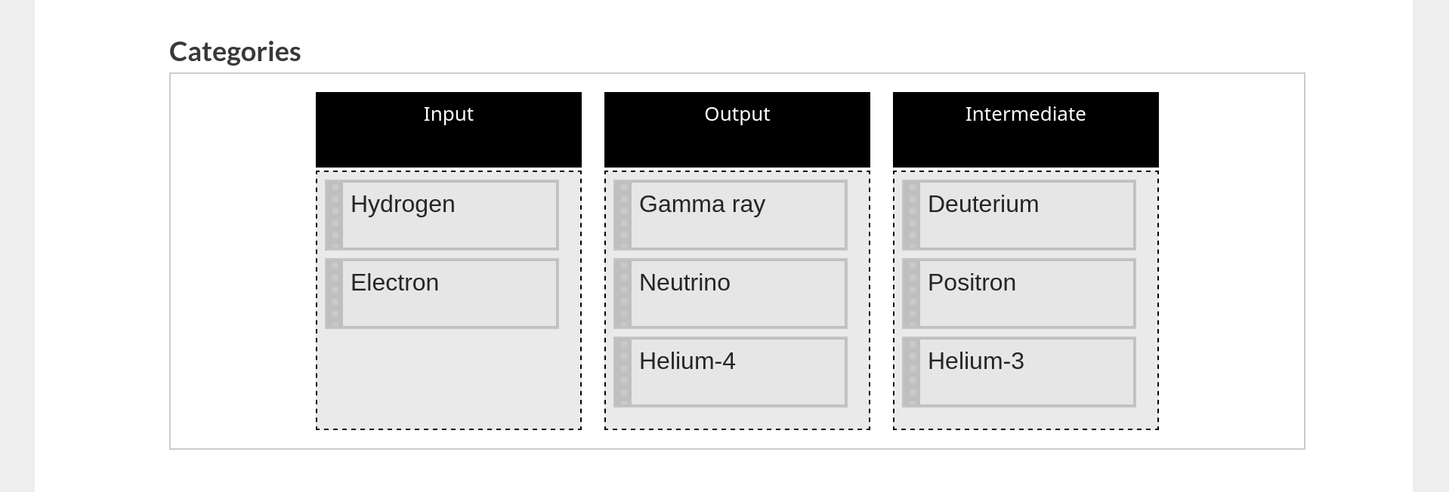This screenshot has height=492, width=1449.
Task: Click the Deuterium label text
Action: pos(983,204)
